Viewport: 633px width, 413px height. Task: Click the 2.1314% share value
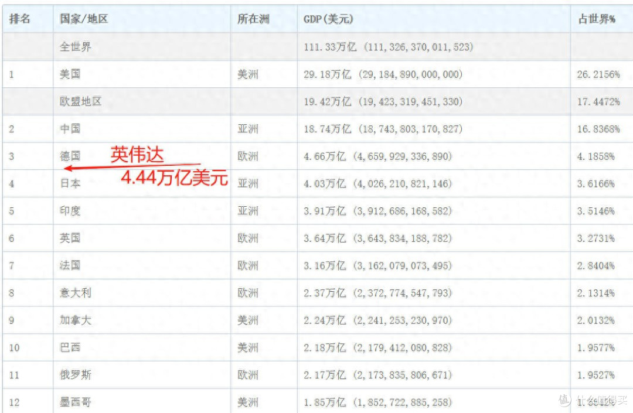(x=596, y=293)
